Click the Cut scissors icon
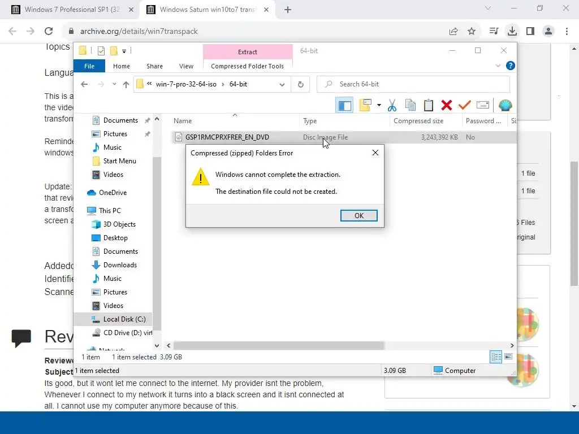 coord(392,106)
